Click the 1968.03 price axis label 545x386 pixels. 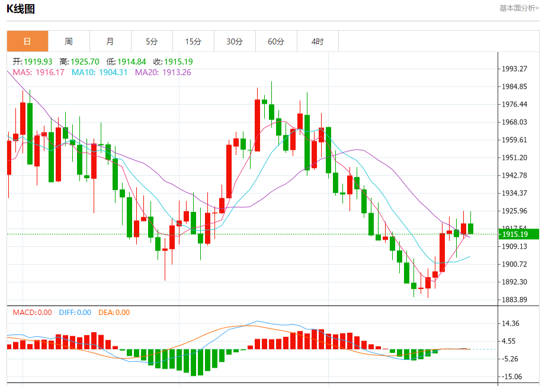pos(514,122)
